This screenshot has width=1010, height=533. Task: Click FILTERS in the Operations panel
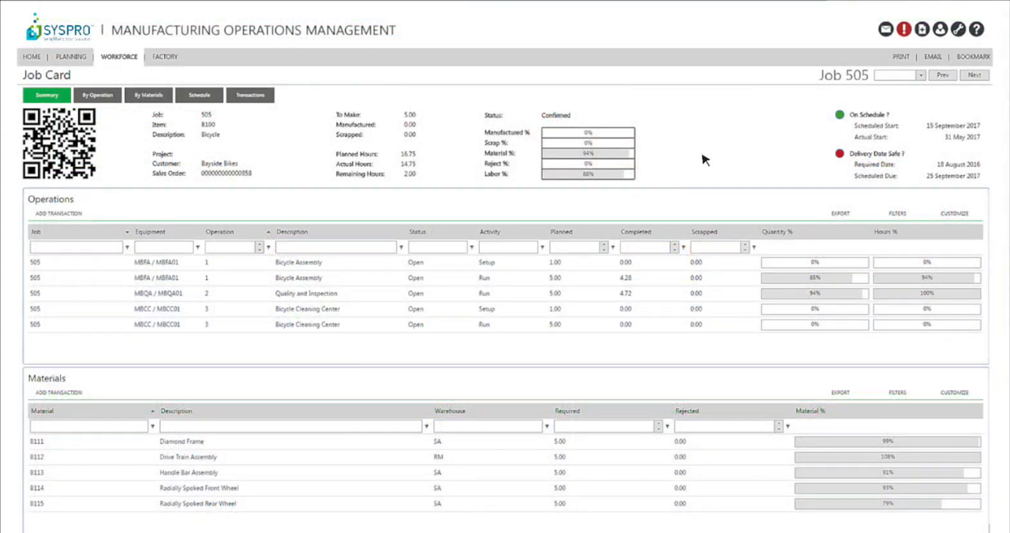pos(897,214)
